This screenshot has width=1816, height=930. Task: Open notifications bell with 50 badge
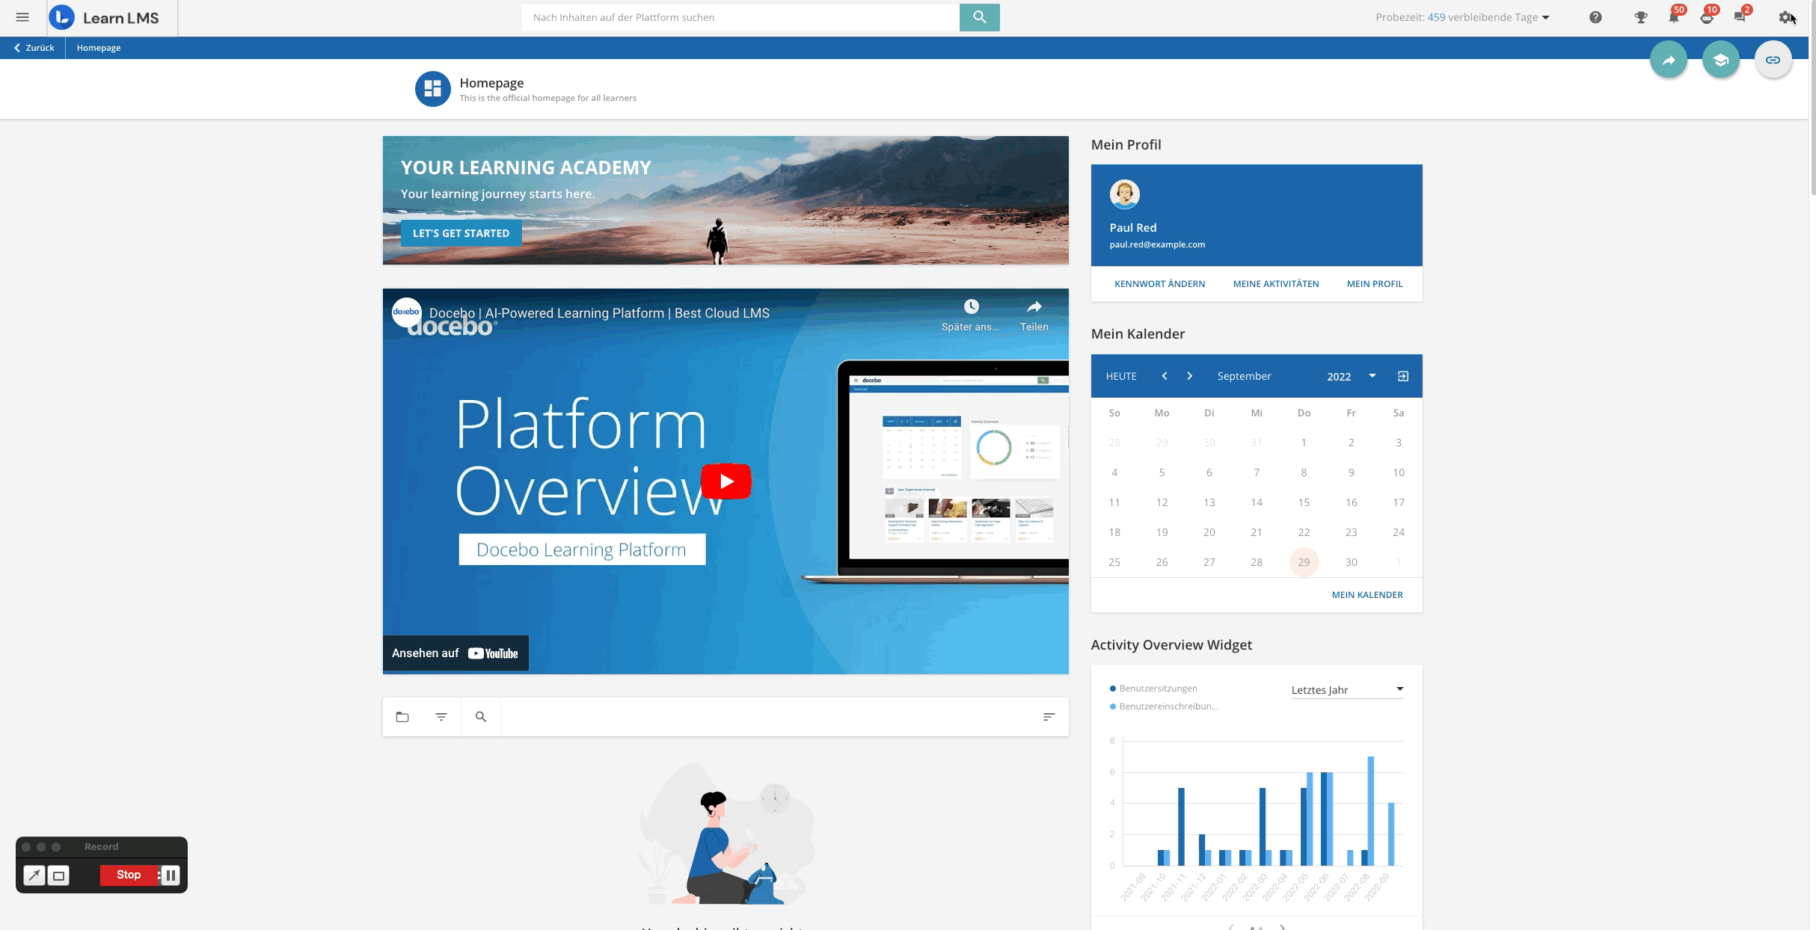click(x=1675, y=16)
